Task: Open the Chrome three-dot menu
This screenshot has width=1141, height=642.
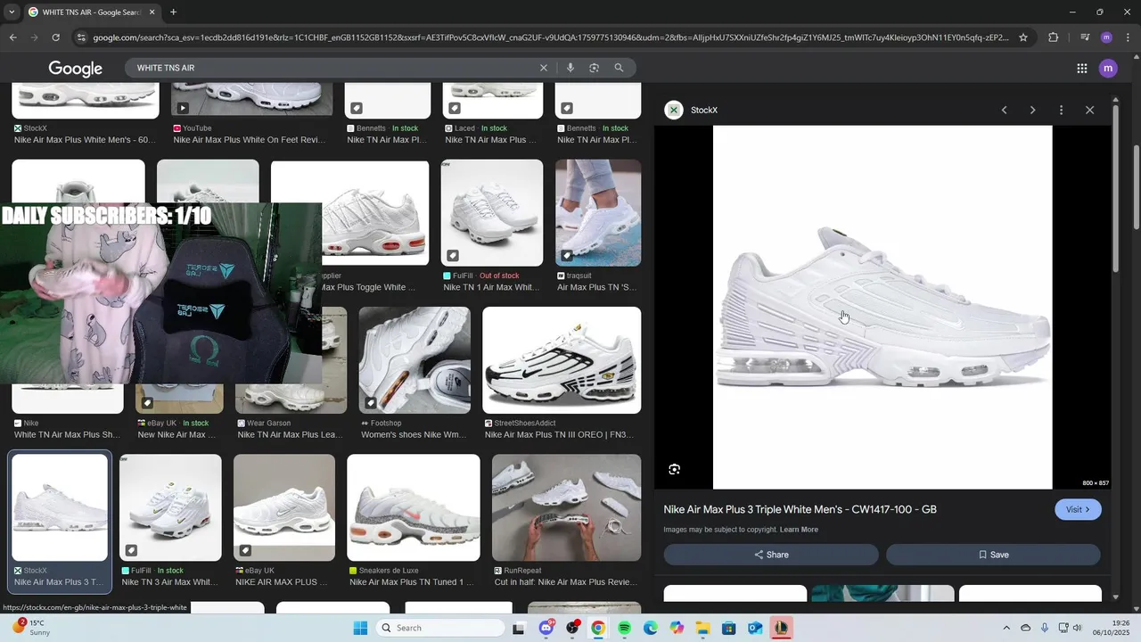Action: [1127, 37]
